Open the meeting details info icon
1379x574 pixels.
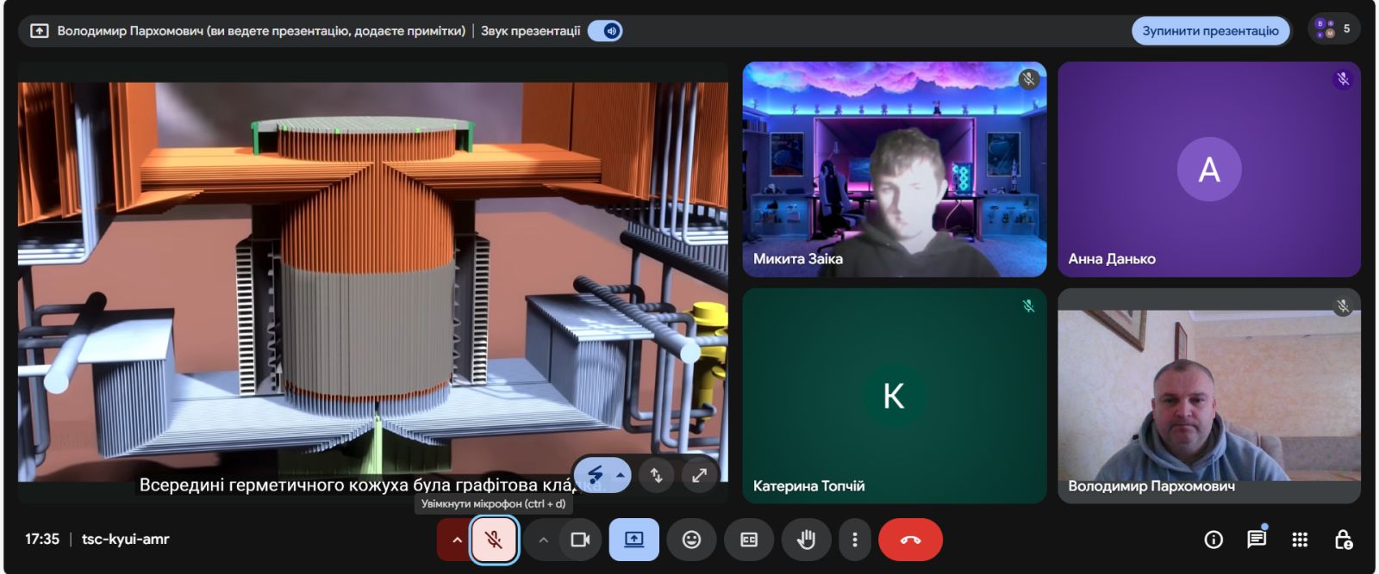[1214, 540]
